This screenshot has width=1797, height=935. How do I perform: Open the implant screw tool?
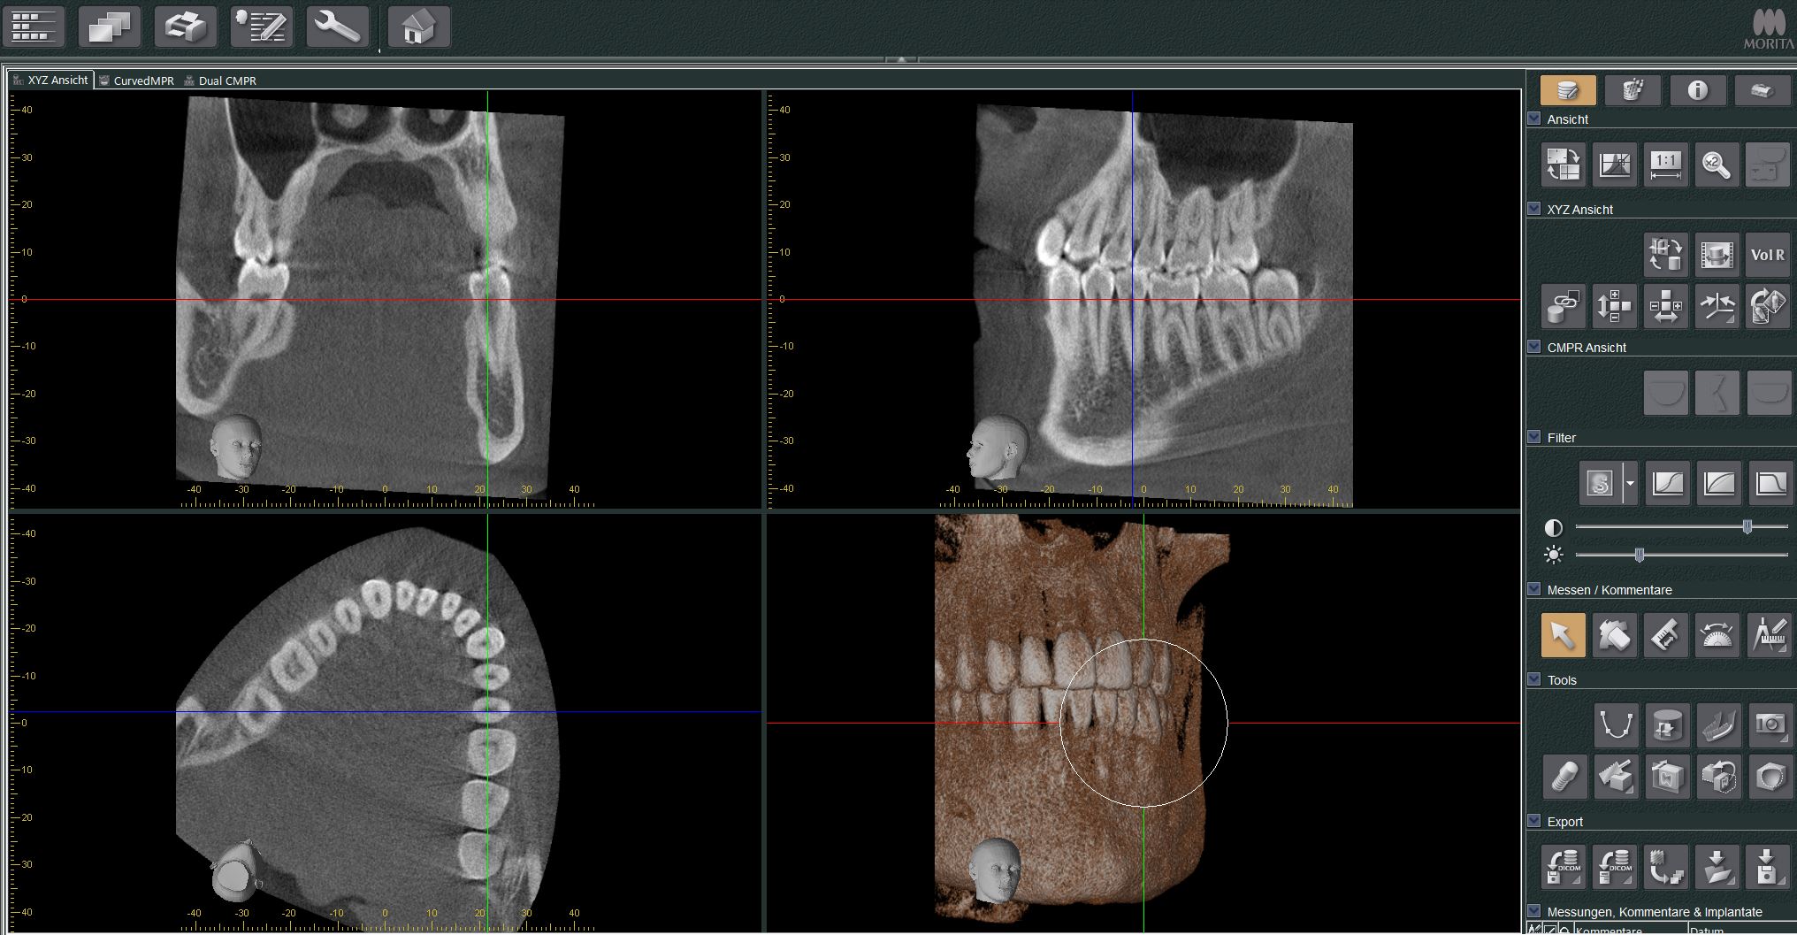pos(1564,777)
